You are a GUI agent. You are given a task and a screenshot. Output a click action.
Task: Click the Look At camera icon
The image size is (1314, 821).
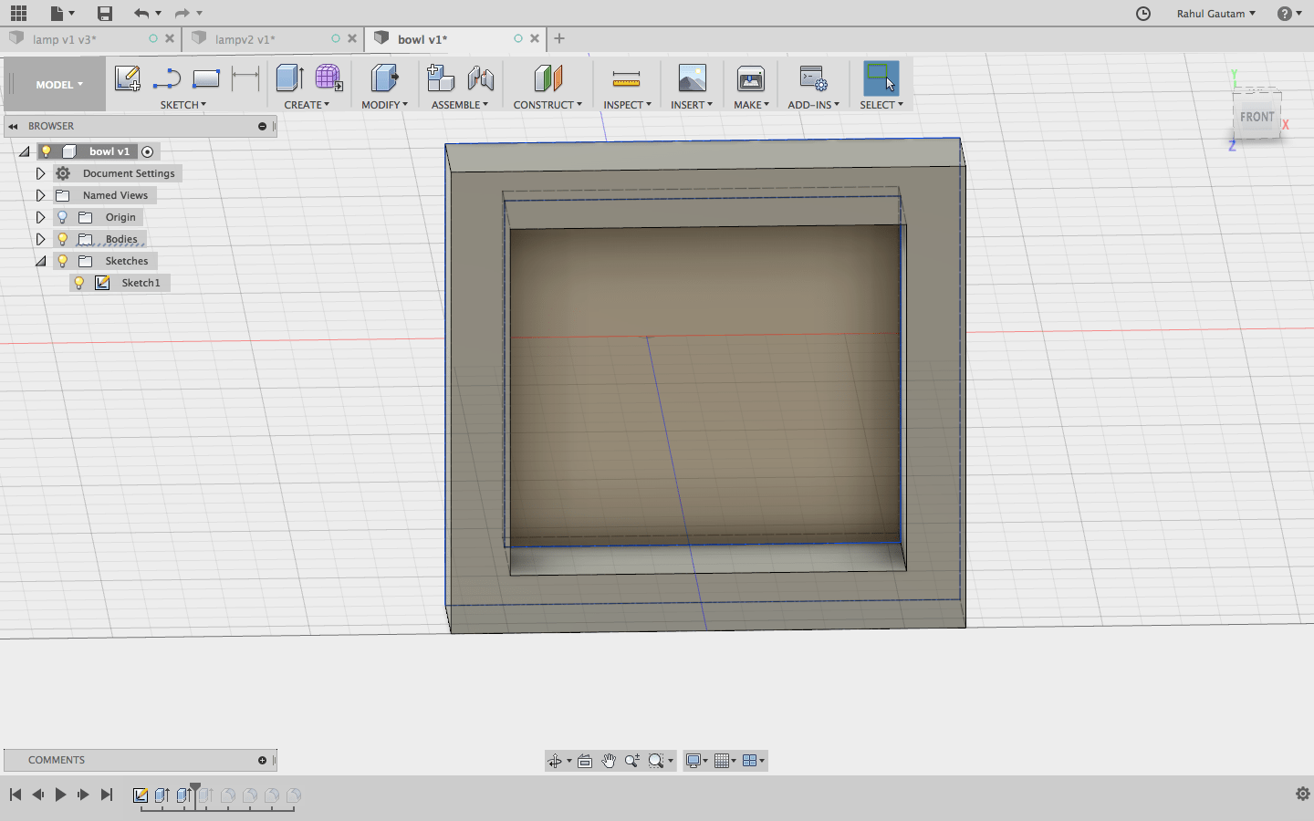tap(585, 761)
